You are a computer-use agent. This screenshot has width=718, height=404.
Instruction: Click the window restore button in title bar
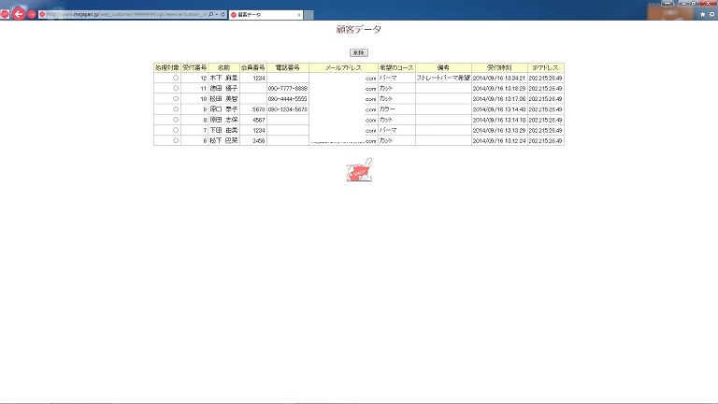(695, 3)
